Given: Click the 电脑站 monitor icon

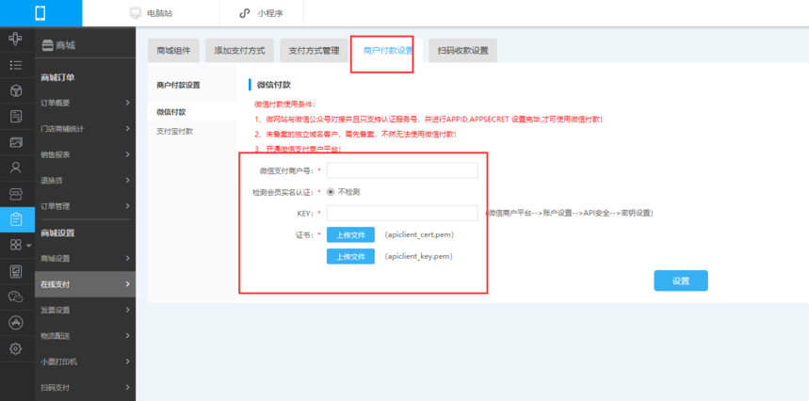Looking at the screenshot, I should 136,13.
